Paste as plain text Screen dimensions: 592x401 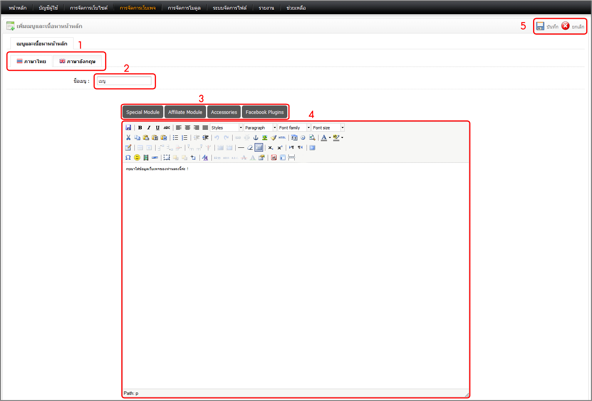(155, 137)
